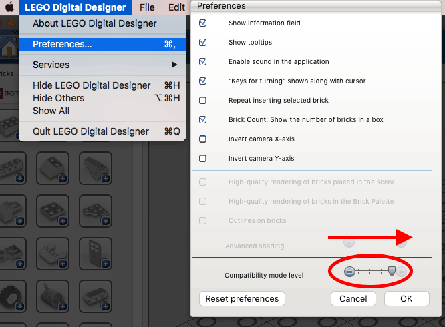Toggle Show tooltips checkbox
Image resolution: width=445 pixels, height=327 pixels.
coord(202,42)
